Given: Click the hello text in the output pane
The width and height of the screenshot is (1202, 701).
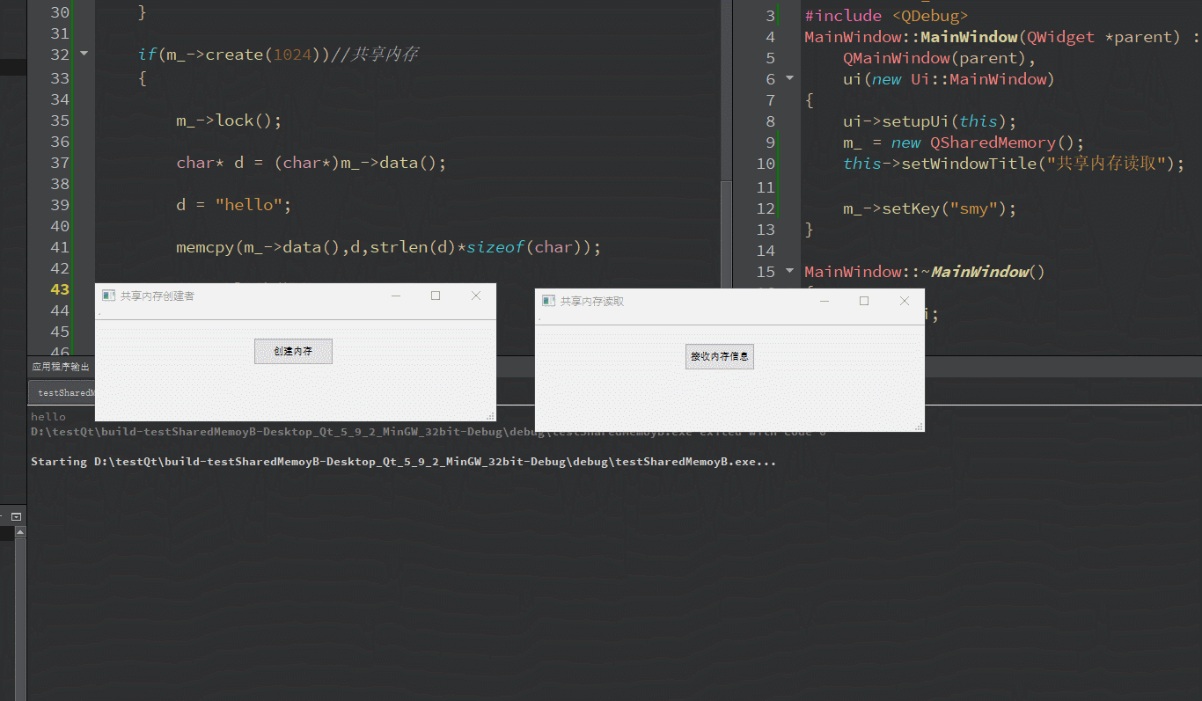Looking at the screenshot, I should click(x=48, y=416).
